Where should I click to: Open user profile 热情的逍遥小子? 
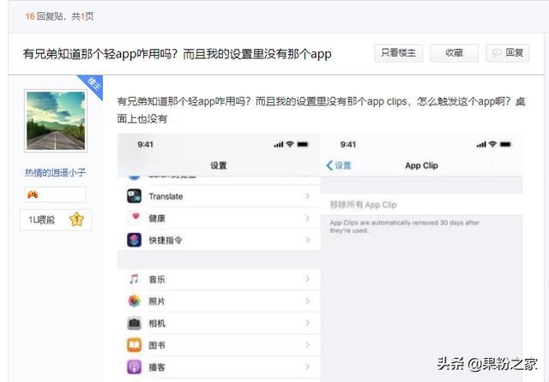(55, 172)
